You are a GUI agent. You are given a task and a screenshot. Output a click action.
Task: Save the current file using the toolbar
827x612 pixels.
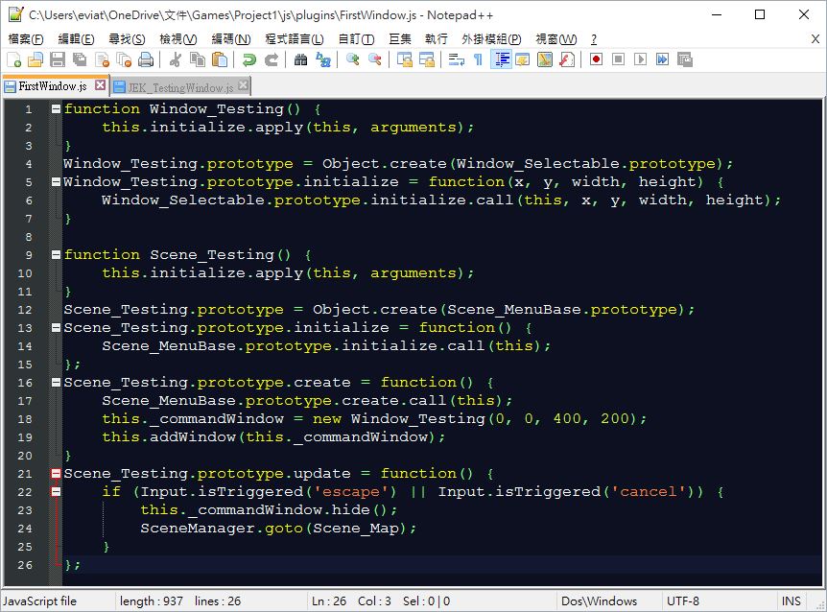(x=58, y=59)
